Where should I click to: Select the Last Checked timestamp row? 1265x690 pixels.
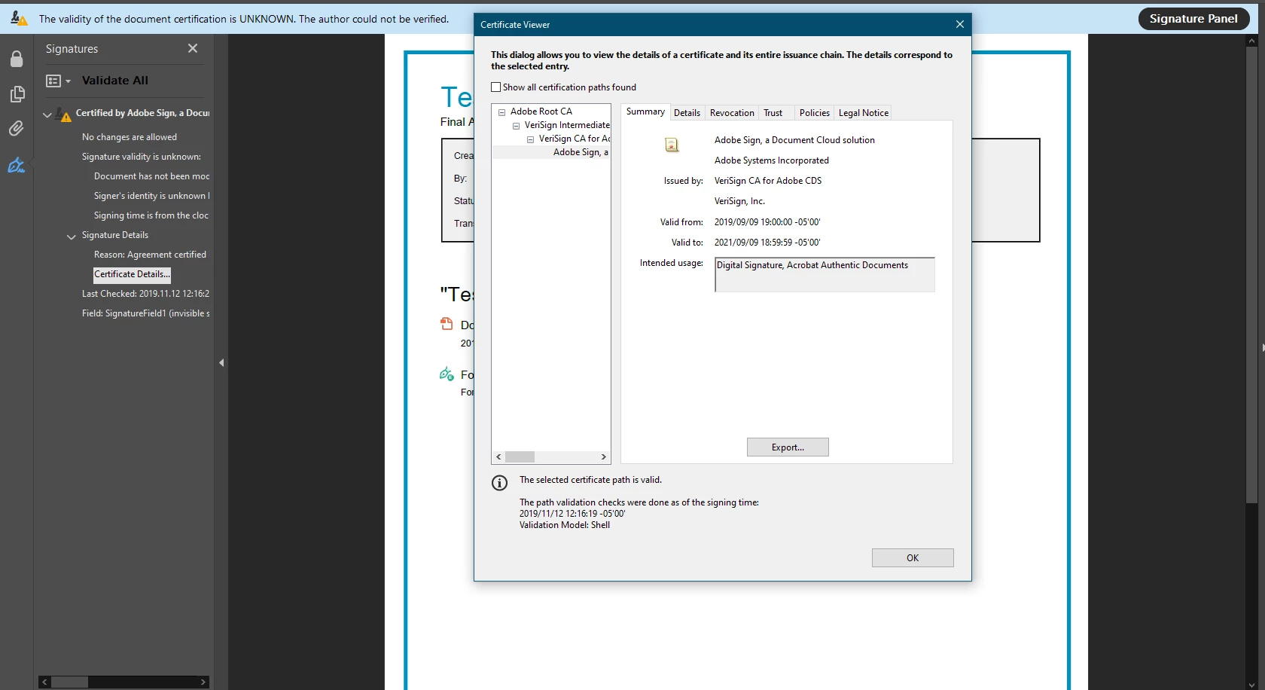[x=145, y=294]
